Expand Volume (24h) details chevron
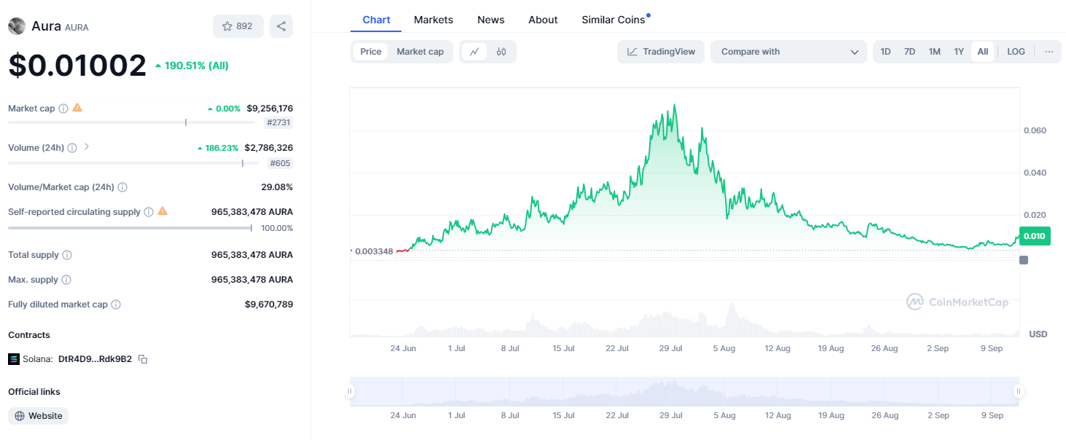 87,147
